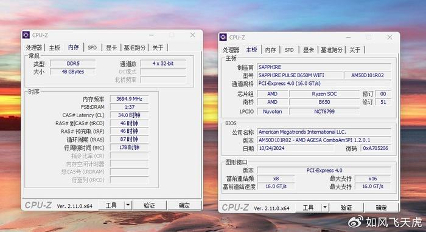426x232 pixels.
Task: Select the 显卡 tab in left window
Action: [x=111, y=48]
